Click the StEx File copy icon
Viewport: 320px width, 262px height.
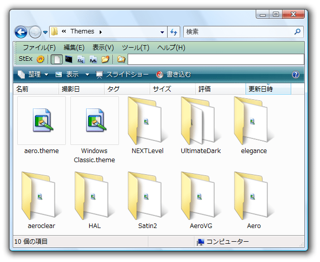[x=81, y=59]
